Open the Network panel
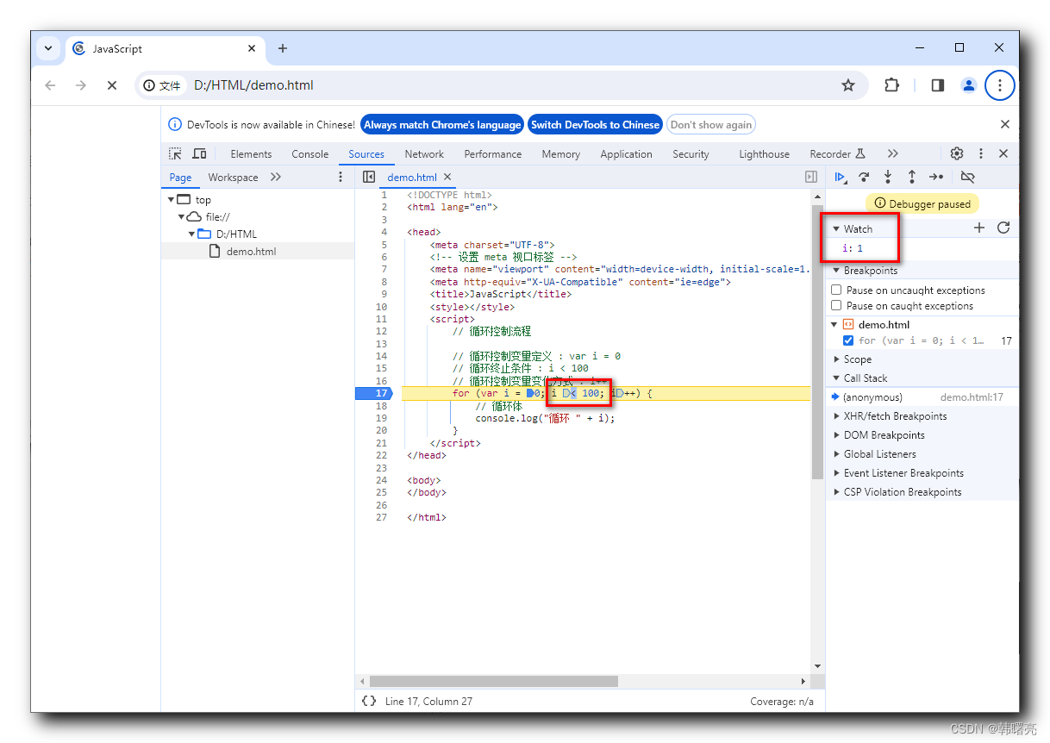1050x743 pixels. click(x=424, y=154)
